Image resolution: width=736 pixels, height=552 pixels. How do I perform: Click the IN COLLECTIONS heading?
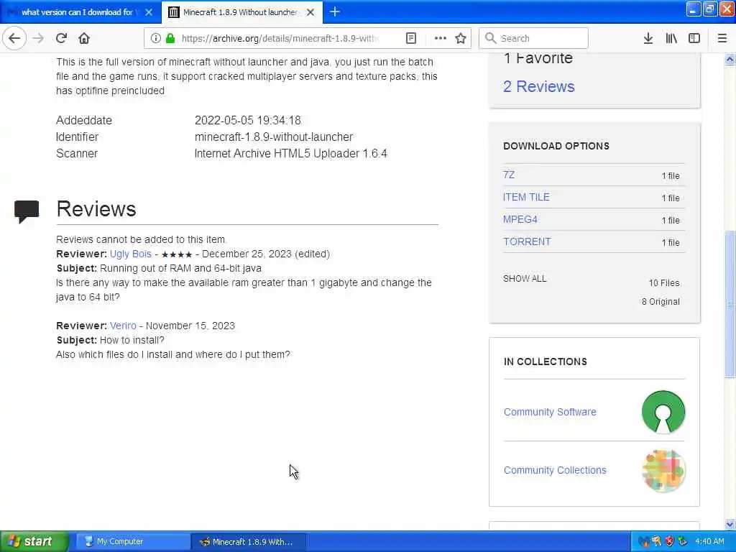[545, 362]
